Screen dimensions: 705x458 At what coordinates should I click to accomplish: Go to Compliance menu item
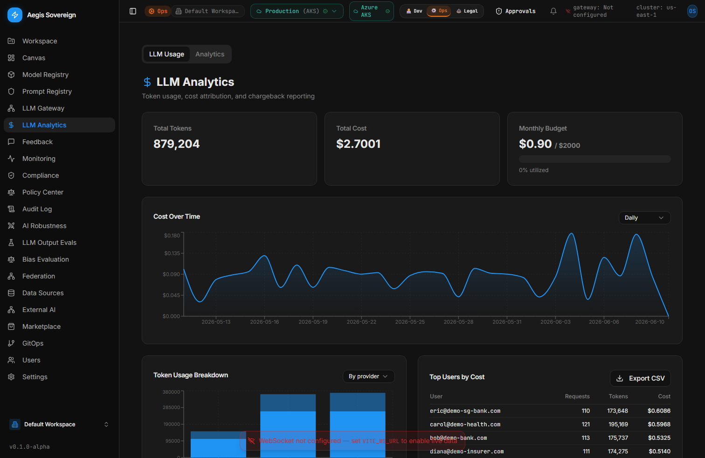click(59, 175)
